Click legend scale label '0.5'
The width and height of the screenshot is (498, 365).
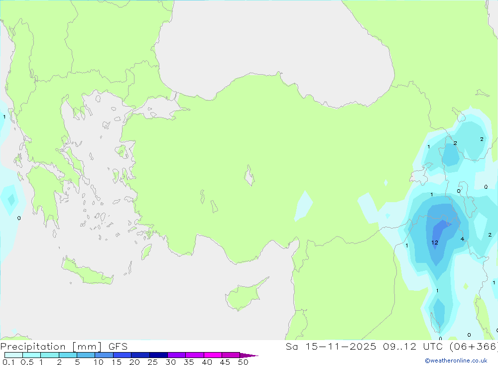[x=27, y=362]
